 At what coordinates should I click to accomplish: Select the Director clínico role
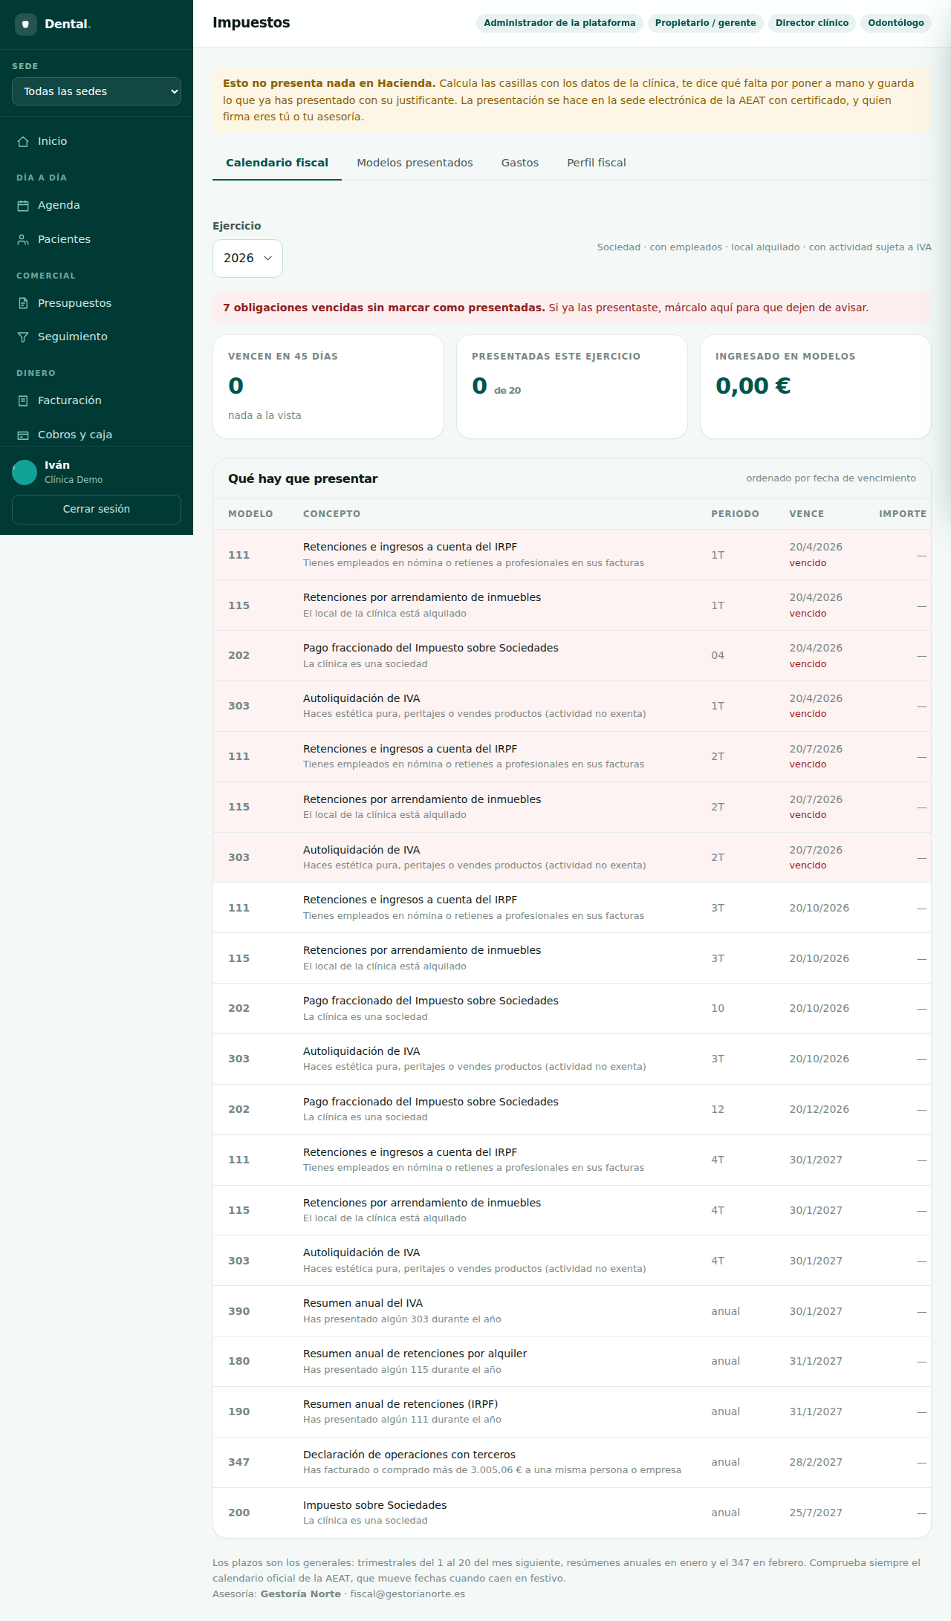[812, 23]
